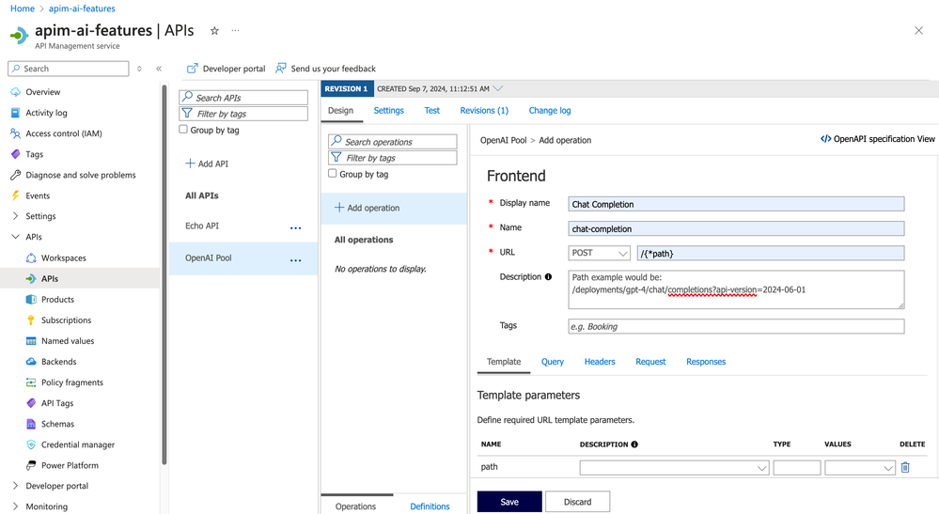The height and width of the screenshot is (514, 939).
Task: Click the Overview icon in the sidebar
Action: [16, 91]
